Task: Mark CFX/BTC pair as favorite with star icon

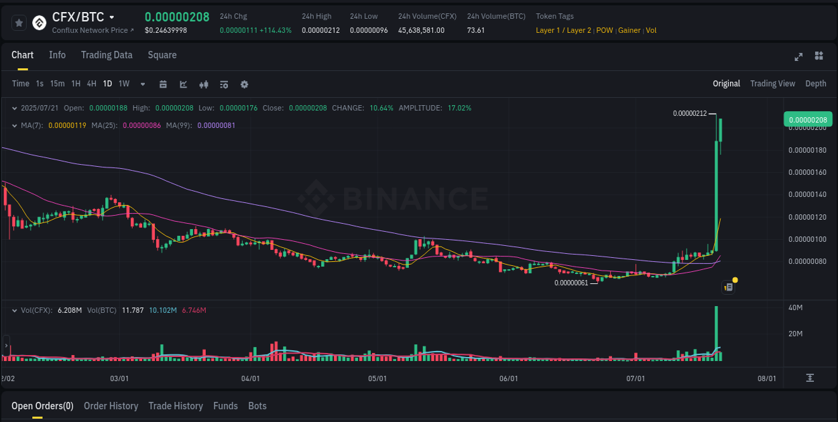Action: [19, 22]
